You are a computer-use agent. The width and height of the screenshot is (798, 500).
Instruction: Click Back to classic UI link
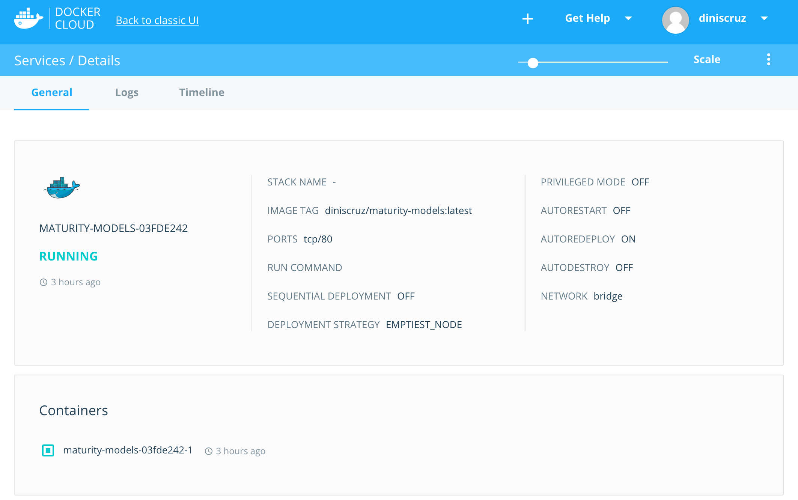pyautogui.click(x=157, y=20)
